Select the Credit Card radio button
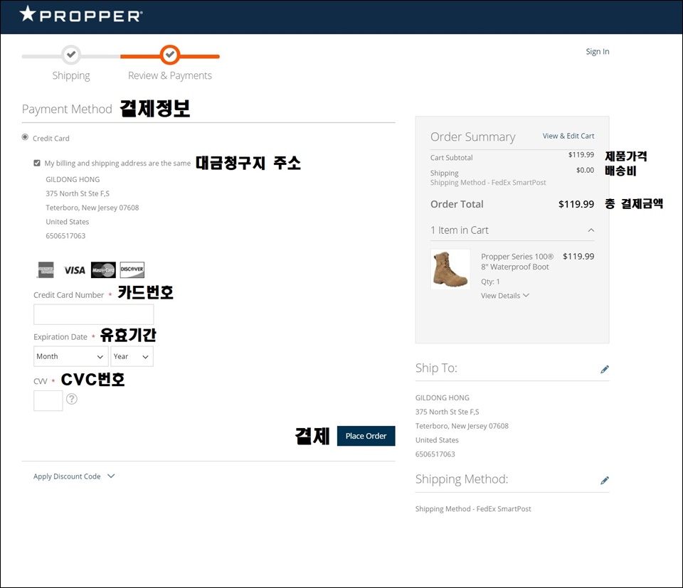This screenshot has width=683, height=588. pos(26,137)
